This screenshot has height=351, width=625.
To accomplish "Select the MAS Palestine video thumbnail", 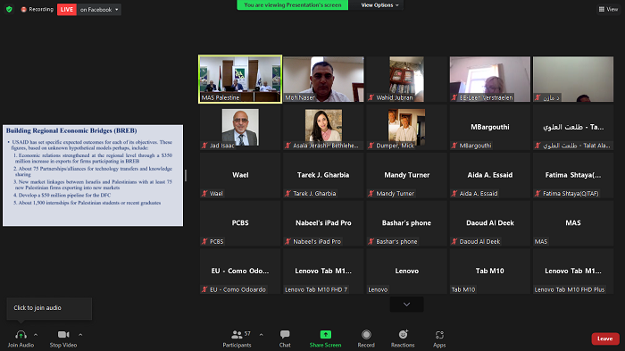I will (x=240, y=79).
